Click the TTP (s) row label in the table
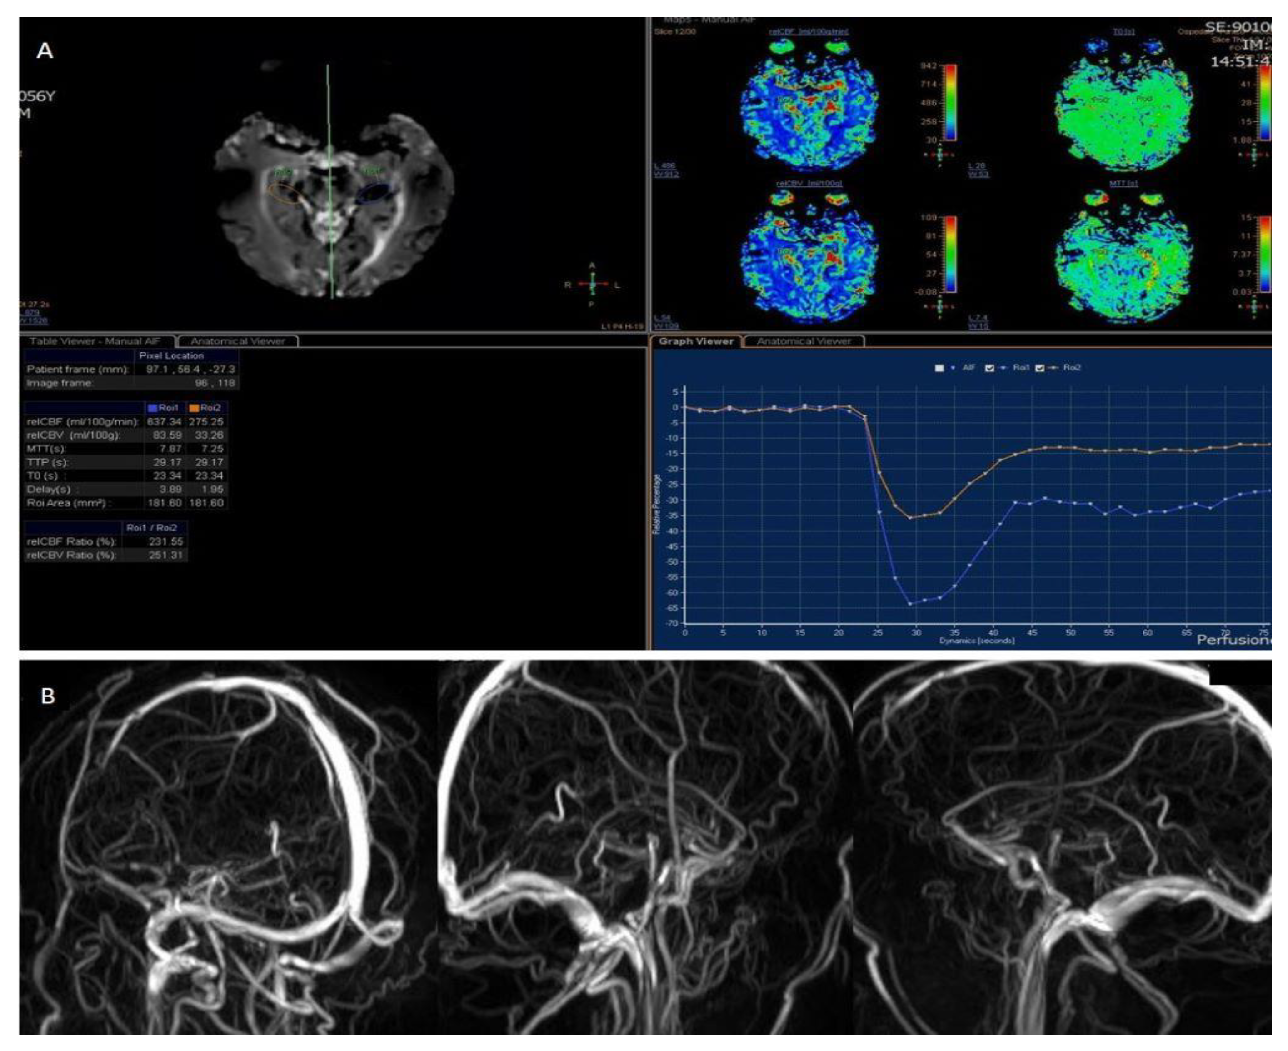Viewport: 1288px width, 1051px height. coord(48,462)
